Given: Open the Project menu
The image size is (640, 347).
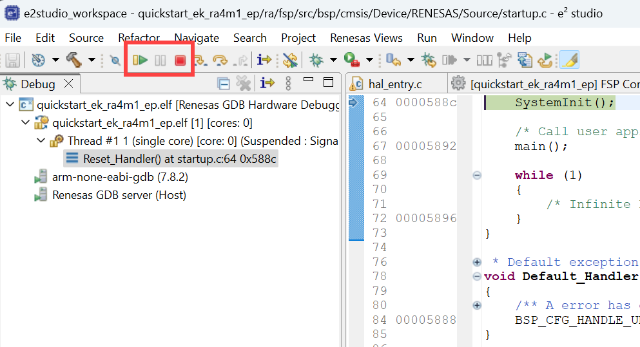Looking at the screenshot, I should 298,38.
